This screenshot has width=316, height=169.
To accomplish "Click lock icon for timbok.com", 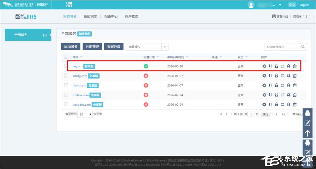I will [x=276, y=95].
